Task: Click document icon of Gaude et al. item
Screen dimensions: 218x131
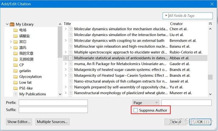Action: [x=71, y=64]
